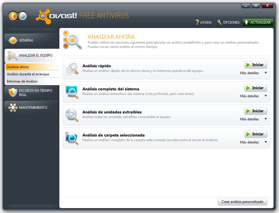Click Más detalles text under unidades extraíbles

(x=249, y=119)
